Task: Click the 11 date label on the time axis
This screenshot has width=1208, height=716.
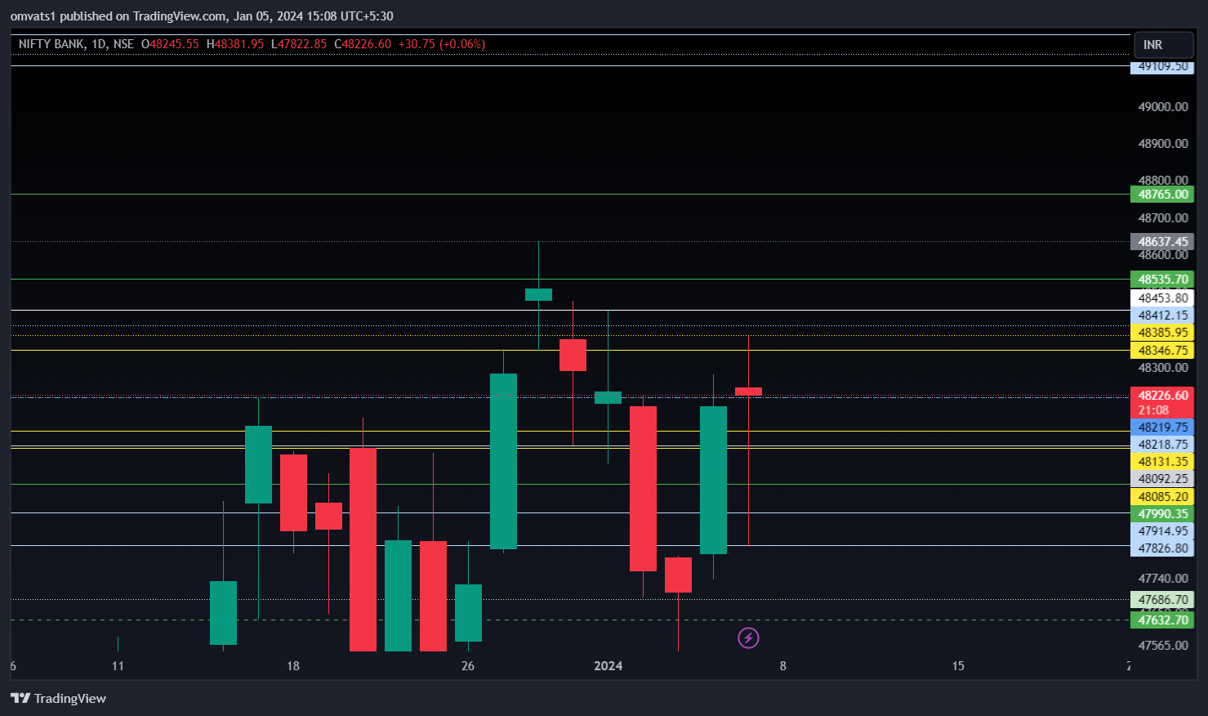Action: click(x=118, y=666)
